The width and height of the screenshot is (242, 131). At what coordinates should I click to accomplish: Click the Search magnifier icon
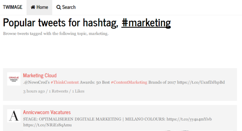coord(58,7)
